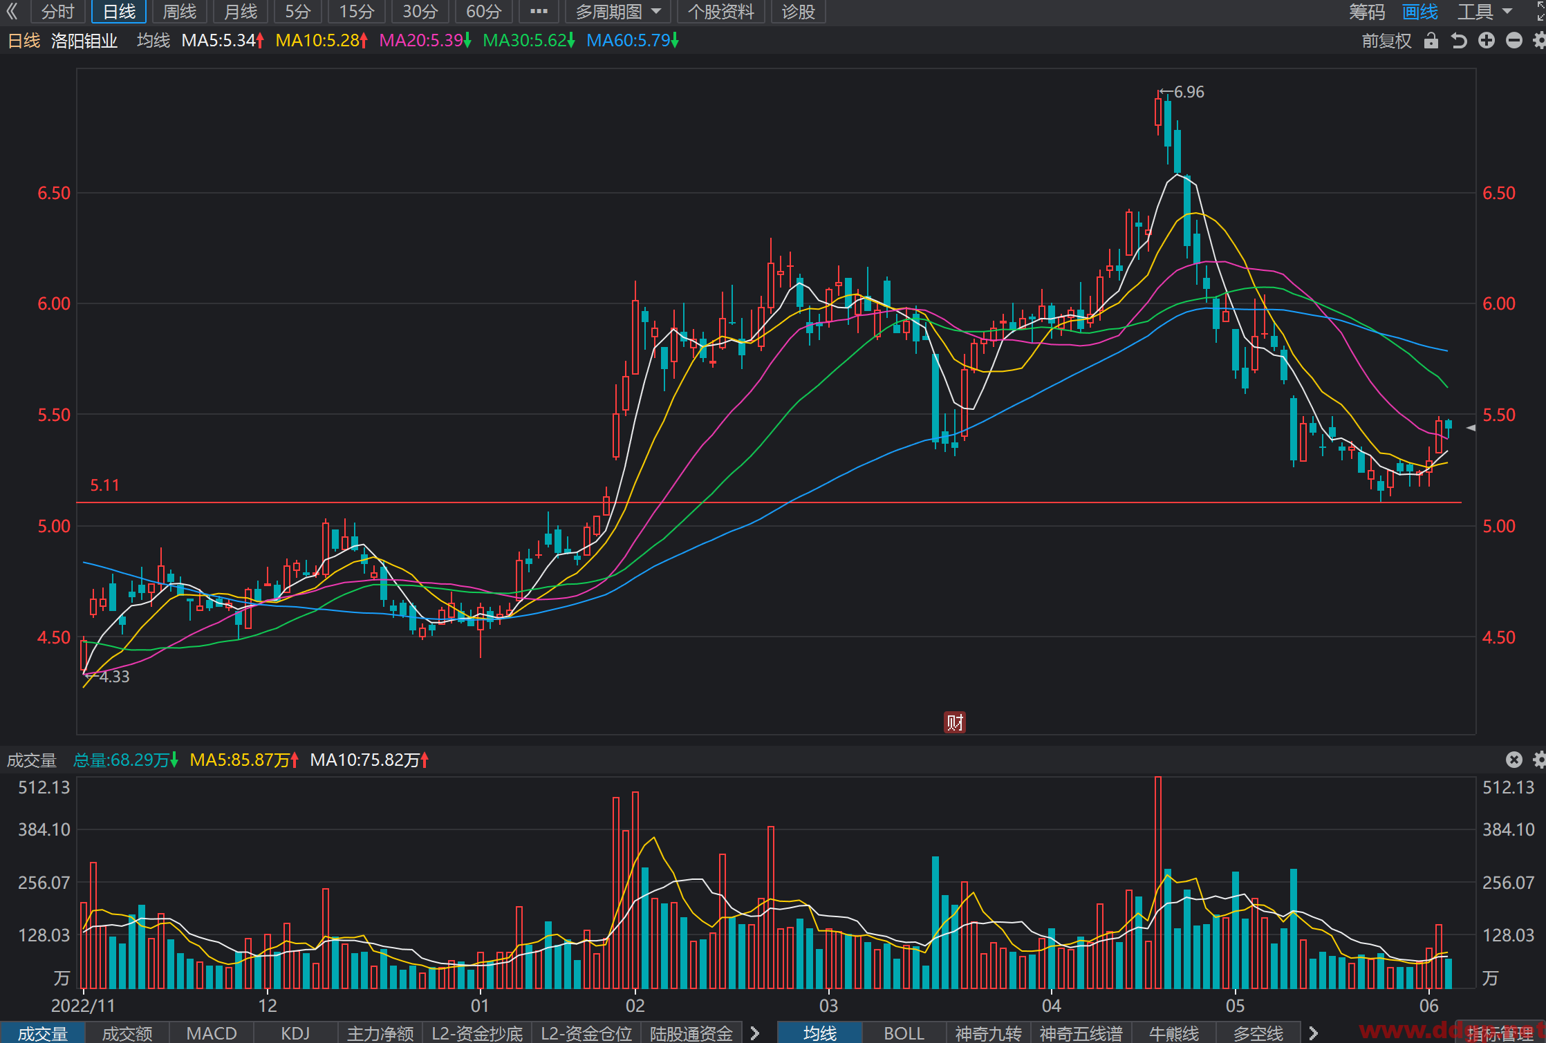Select the BOLL overlay indicator

point(904,1033)
